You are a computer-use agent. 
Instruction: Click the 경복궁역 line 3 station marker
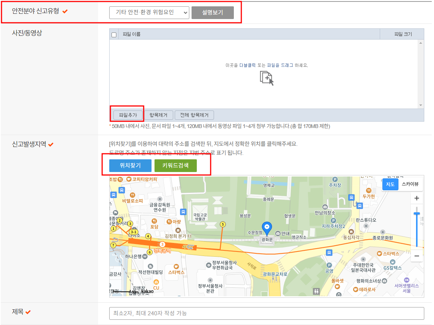[x=162, y=244]
